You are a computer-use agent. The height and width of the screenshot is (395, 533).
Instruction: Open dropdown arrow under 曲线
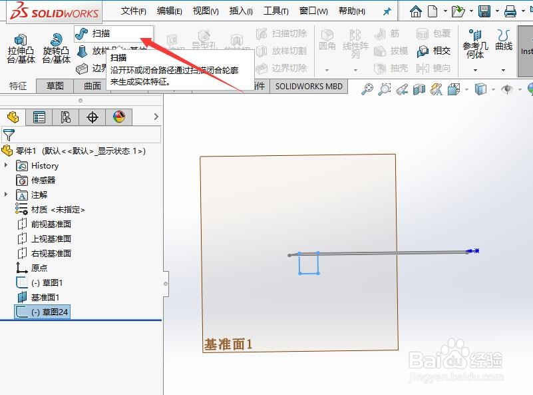(x=504, y=70)
